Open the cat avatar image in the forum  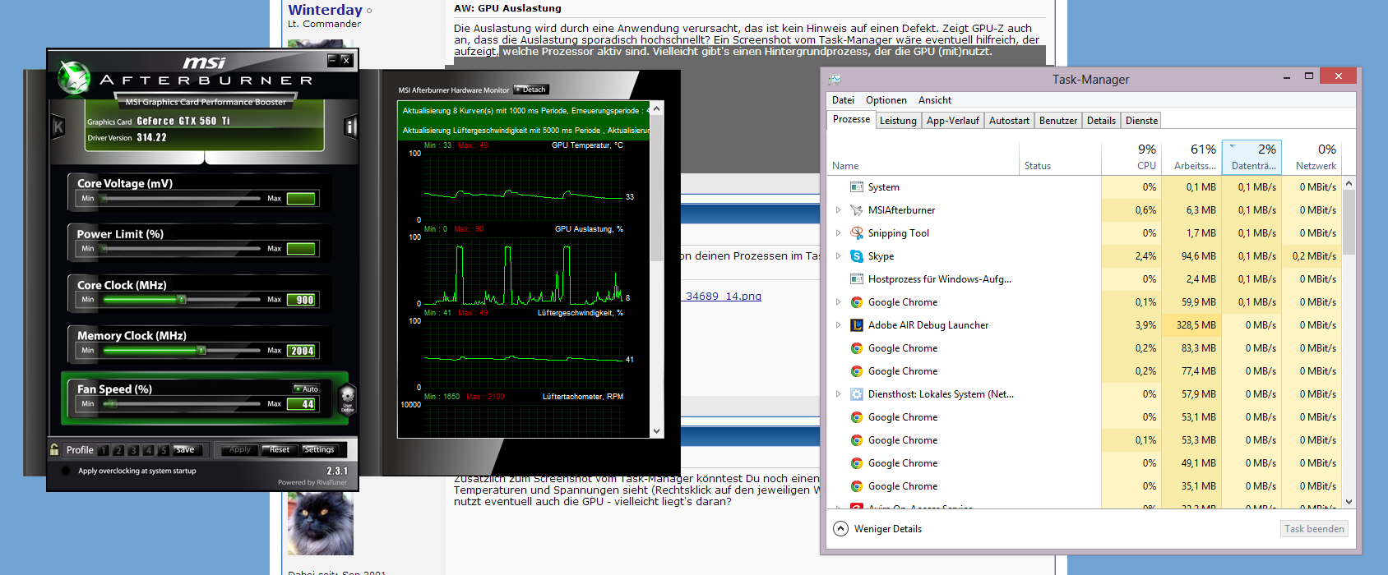point(321,523)
